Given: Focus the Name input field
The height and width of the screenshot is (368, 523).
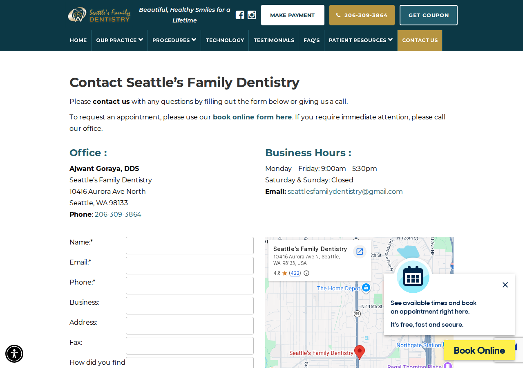Looking at the screenshot, I should 190,245.
